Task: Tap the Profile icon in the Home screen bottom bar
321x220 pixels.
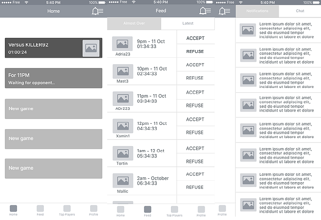Action: pyautogui.click(x=94, y=209)
